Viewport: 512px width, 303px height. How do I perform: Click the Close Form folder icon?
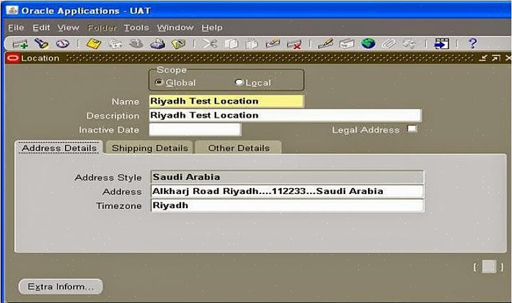click(x=178, y=43)
